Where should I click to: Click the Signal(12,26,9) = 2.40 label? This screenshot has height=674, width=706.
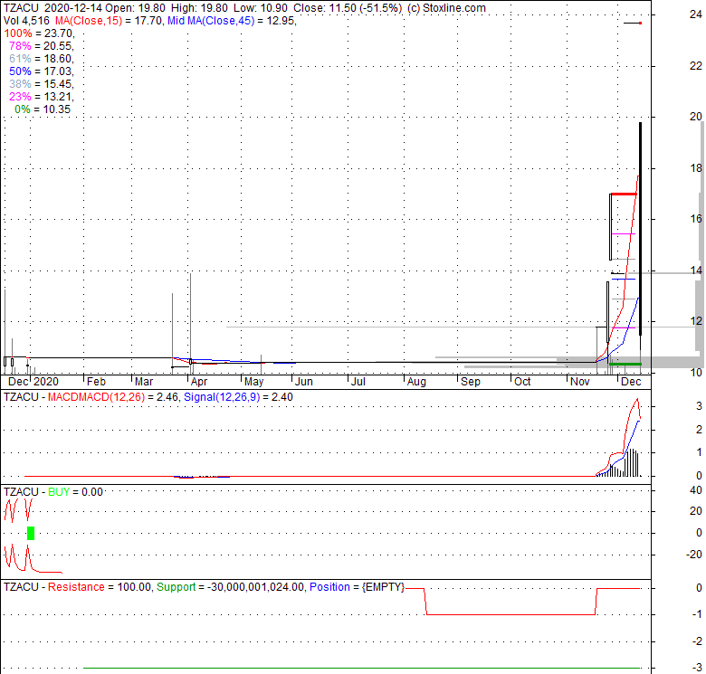point(238,397)
